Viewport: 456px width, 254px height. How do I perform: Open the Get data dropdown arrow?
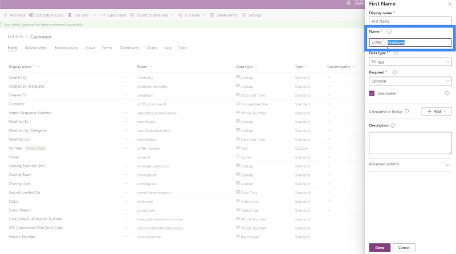pos(94,15)
